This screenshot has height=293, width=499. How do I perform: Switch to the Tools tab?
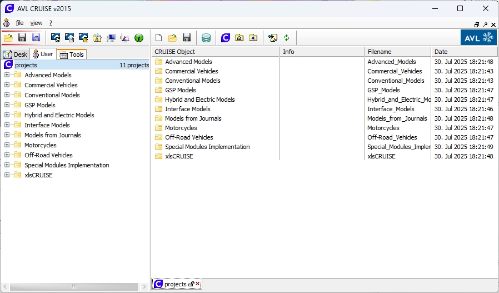72,54
